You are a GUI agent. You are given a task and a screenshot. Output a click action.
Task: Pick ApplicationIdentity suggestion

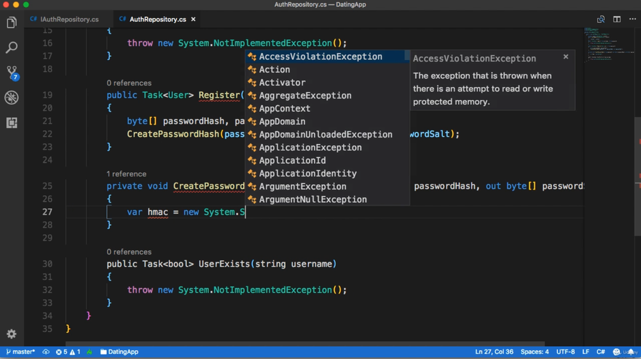[327, 174]
